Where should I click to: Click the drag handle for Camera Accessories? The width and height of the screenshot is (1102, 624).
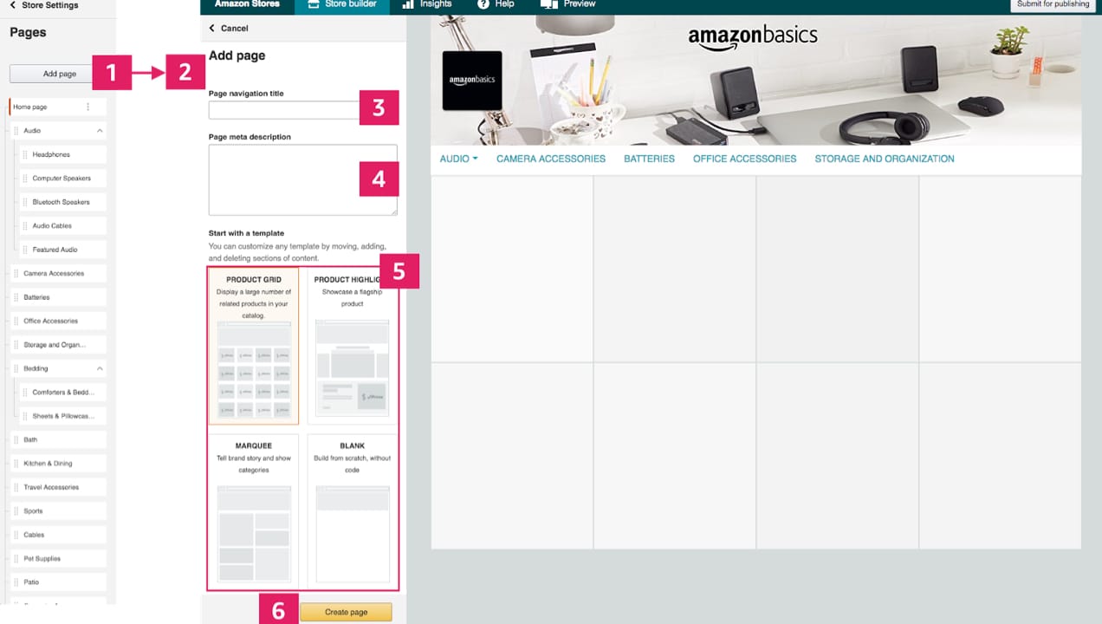pos(16,274)
